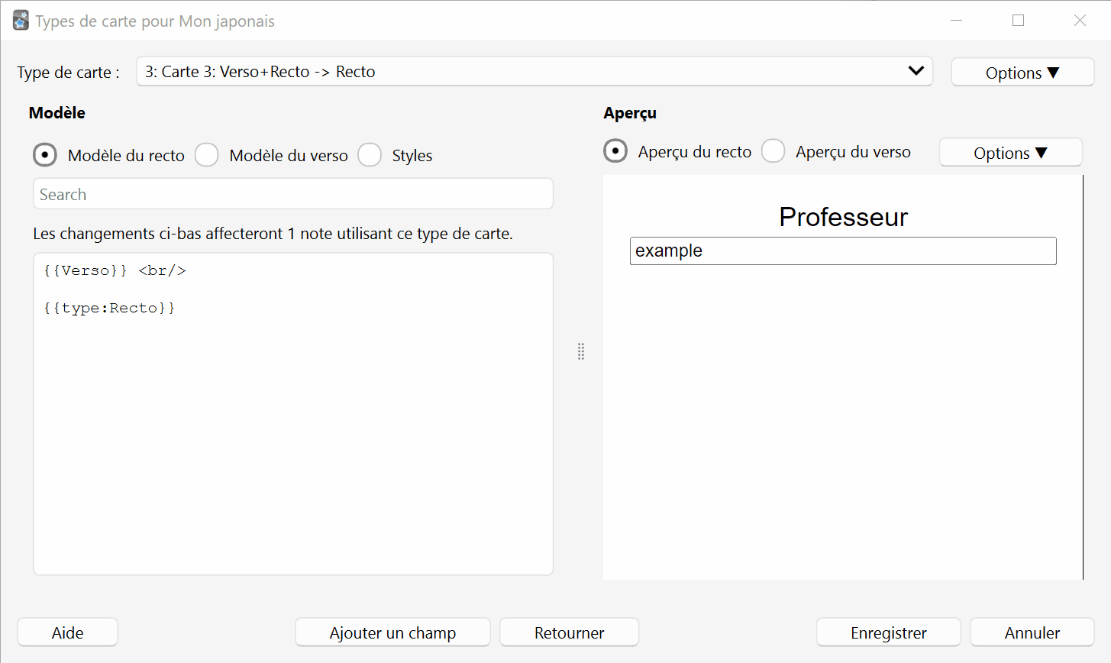Click the Professeur text in preview
This screenshot has height=663, width=1111.
[x=843, y=217]
